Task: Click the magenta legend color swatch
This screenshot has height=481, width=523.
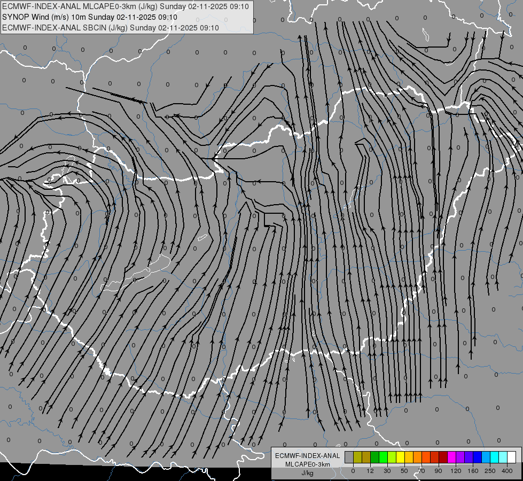Action: [x=451, y=457]
